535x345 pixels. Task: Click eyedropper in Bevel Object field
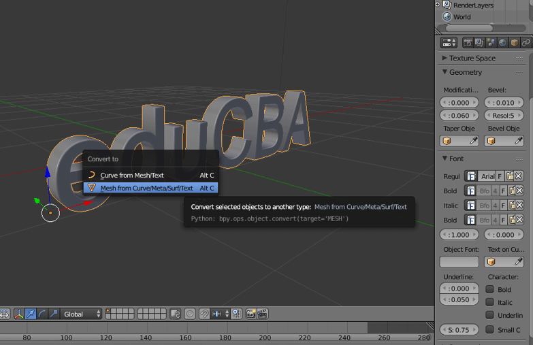tap(518, 141)
